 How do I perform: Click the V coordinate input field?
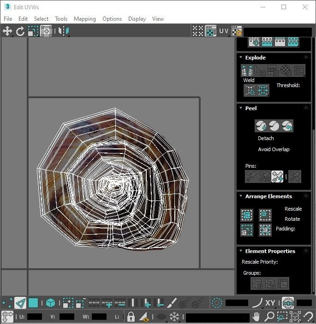(x=66, y=317)
